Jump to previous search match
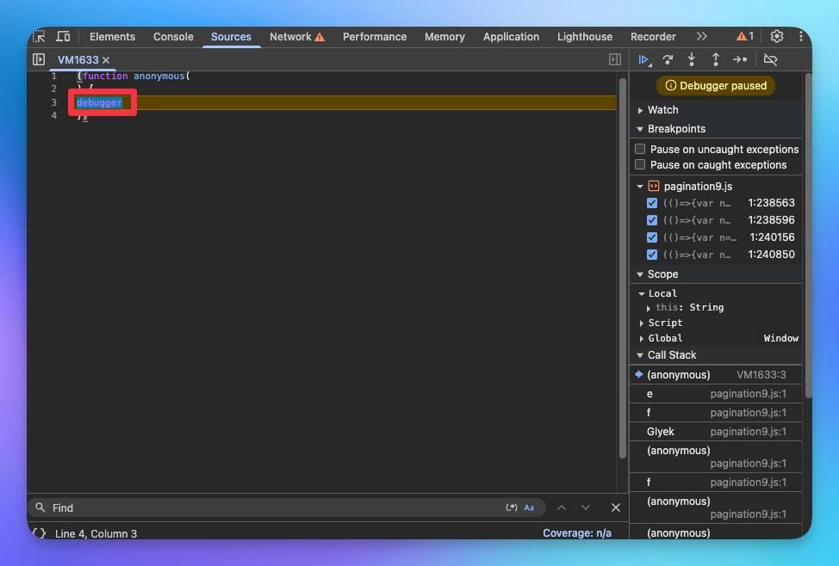This screenshot has width=839, height=566. 562,508
